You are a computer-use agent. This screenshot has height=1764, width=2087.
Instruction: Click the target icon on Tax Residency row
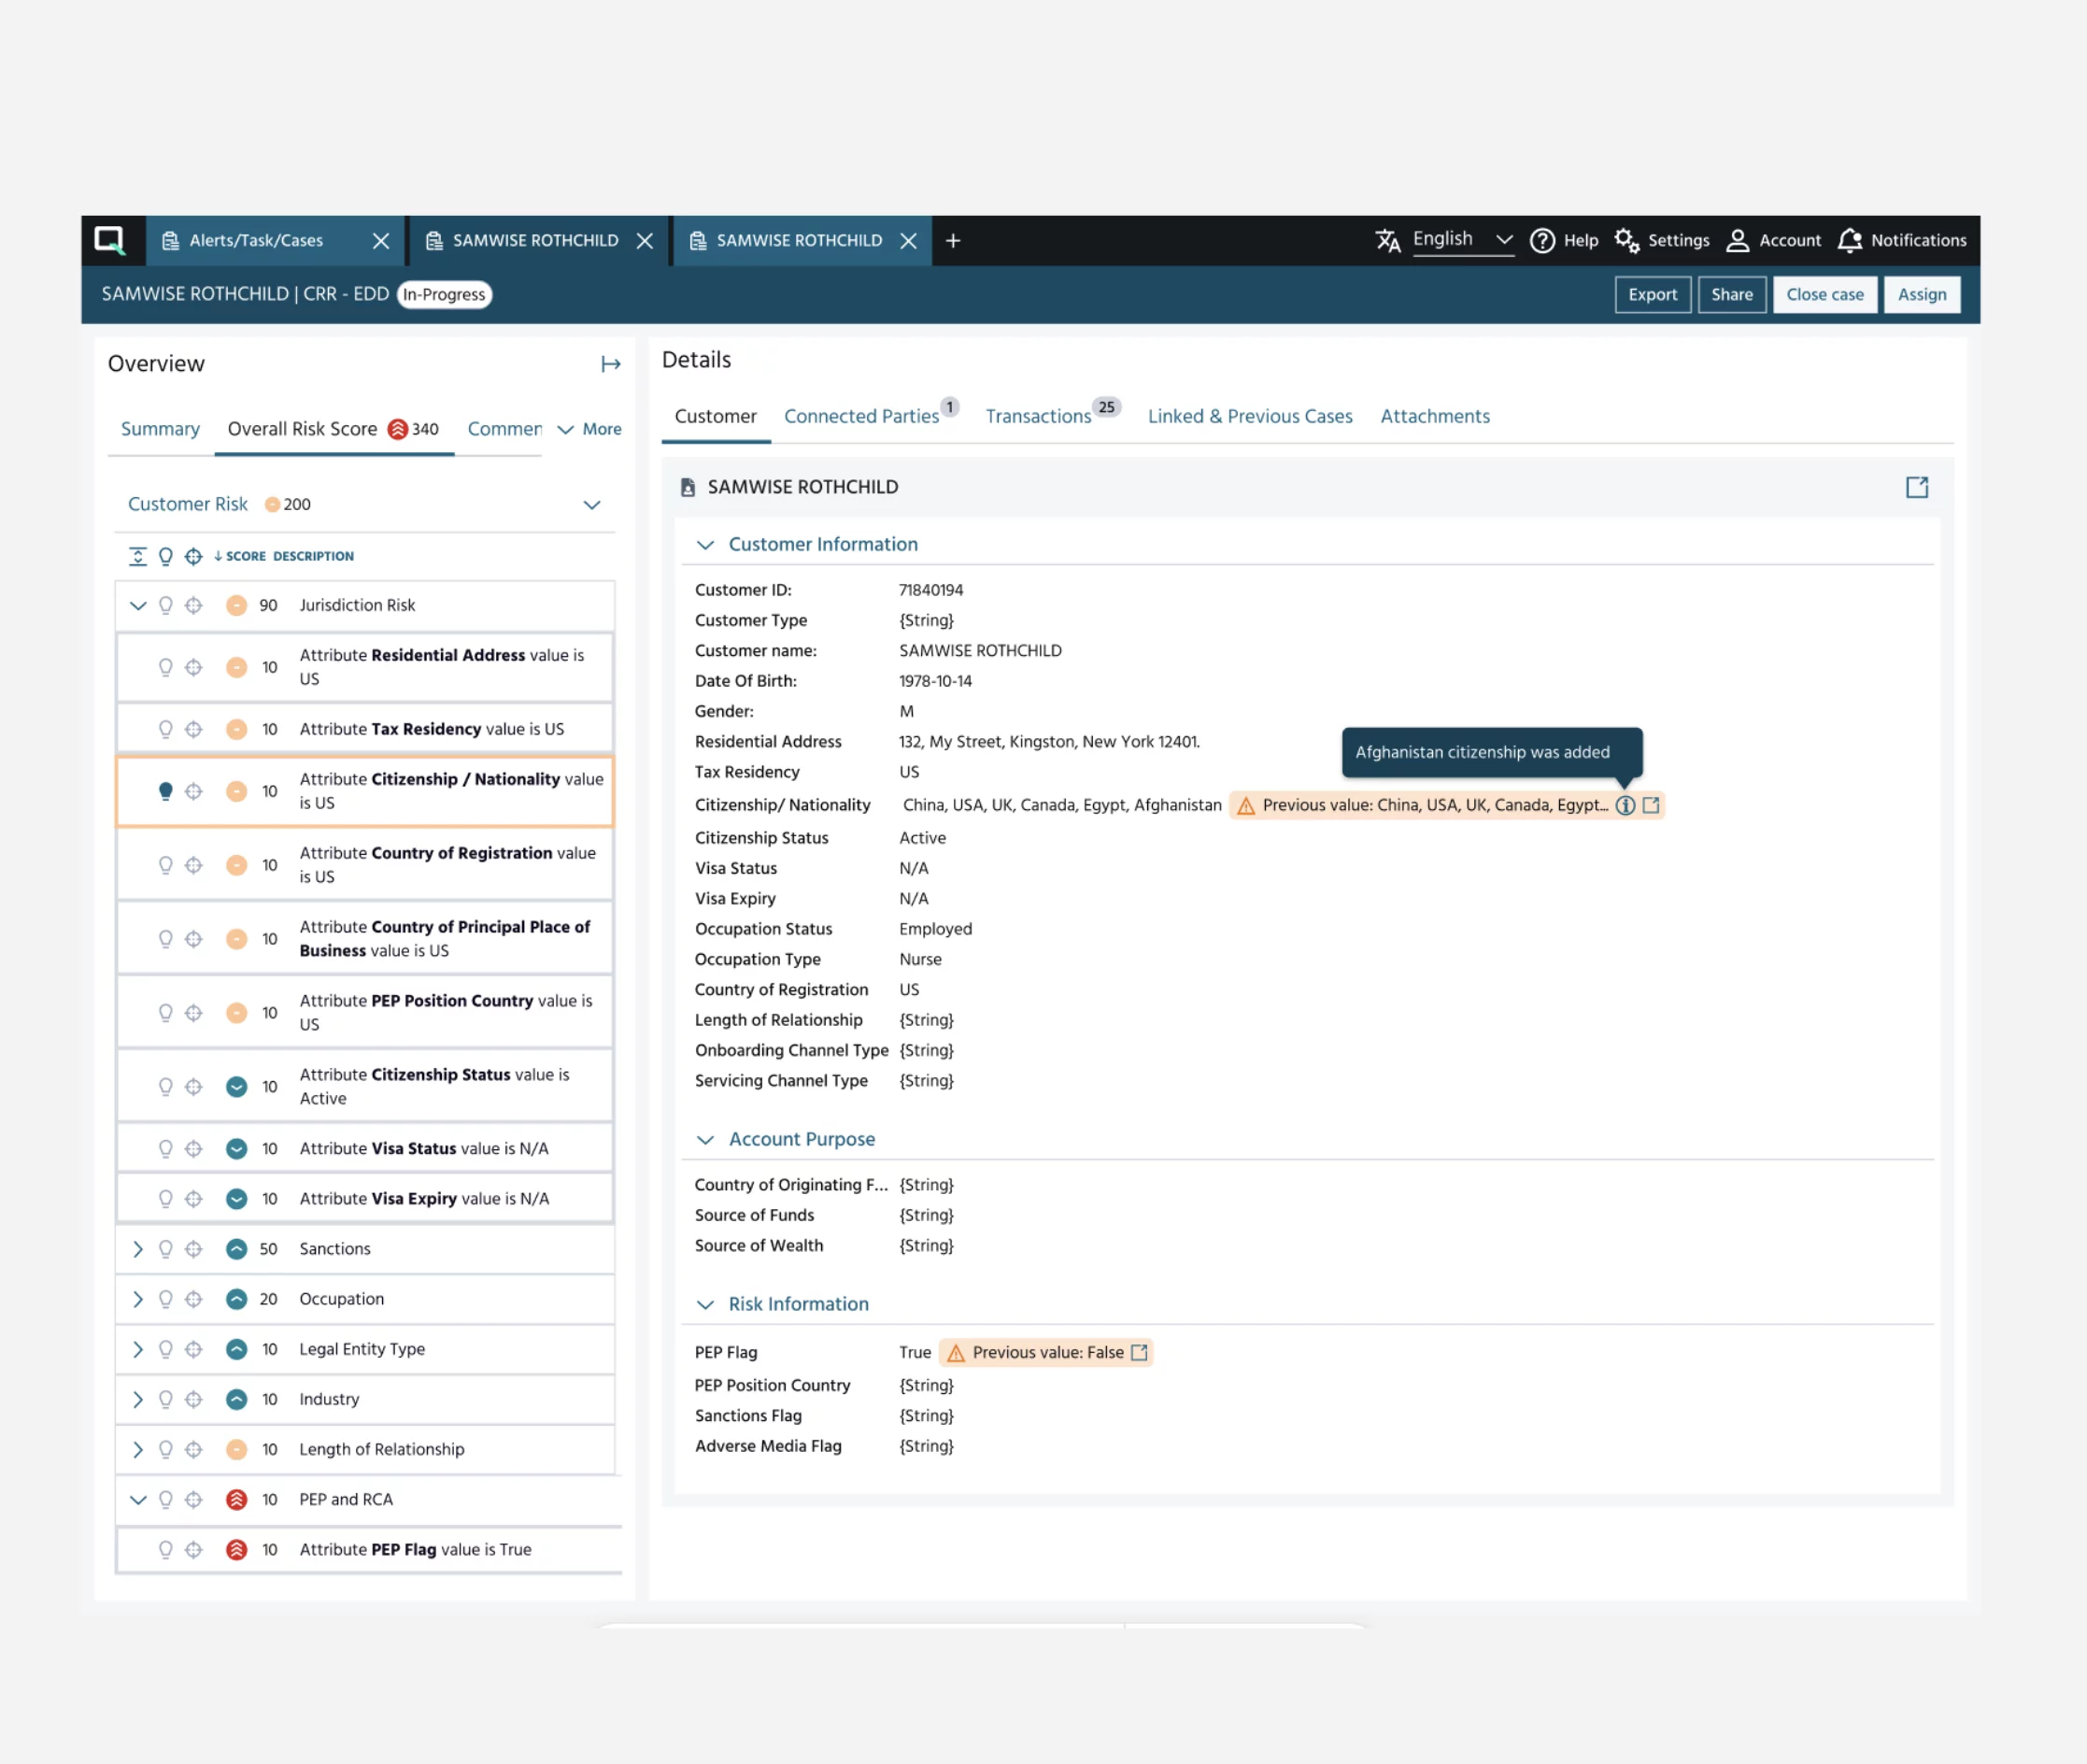194,729
